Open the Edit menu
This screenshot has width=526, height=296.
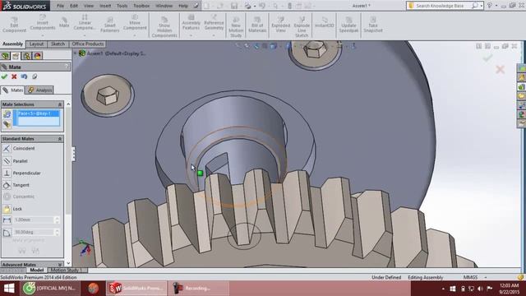[x=74, y=6]
